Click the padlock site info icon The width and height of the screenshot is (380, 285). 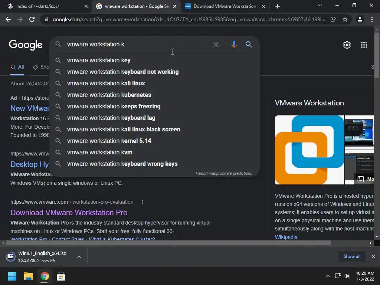47,19
